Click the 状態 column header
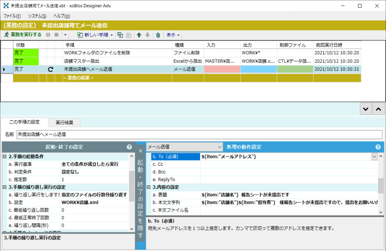This screenshot has width=386, height=251. point(26,45)
